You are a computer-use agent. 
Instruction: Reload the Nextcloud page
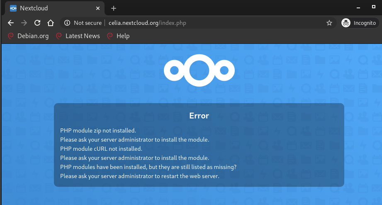37,23
